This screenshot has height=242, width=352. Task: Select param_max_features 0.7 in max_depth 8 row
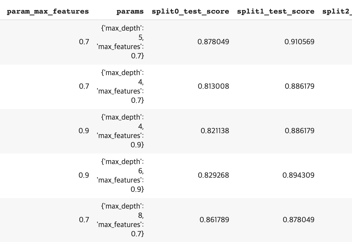click(84, 220)
